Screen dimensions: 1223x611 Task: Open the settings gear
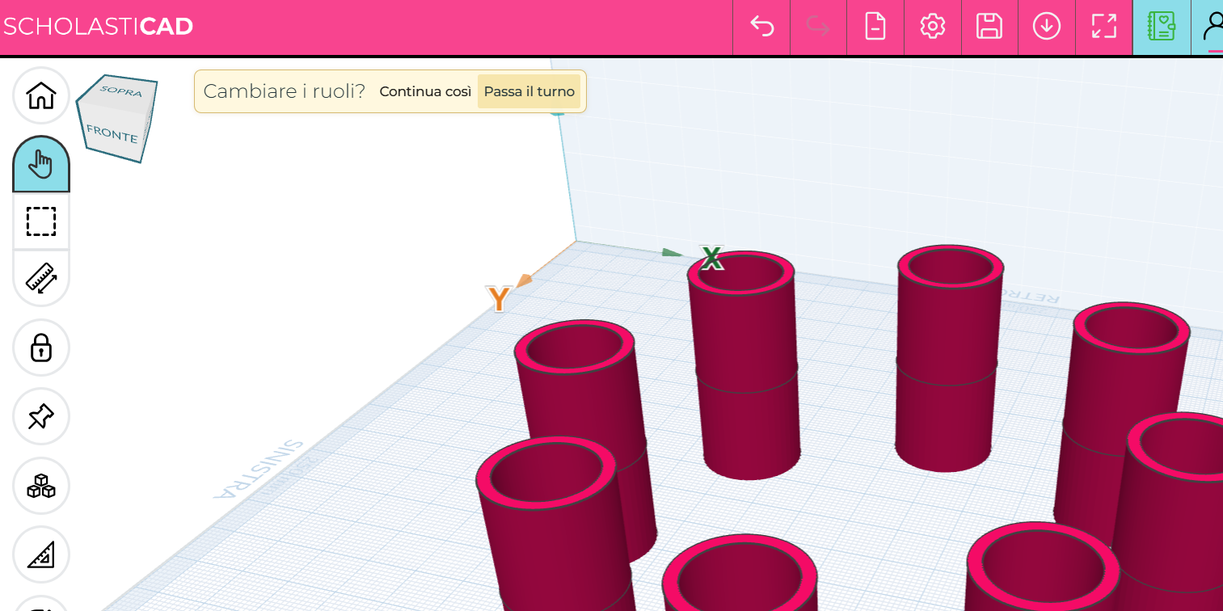[x=933, y=27]
